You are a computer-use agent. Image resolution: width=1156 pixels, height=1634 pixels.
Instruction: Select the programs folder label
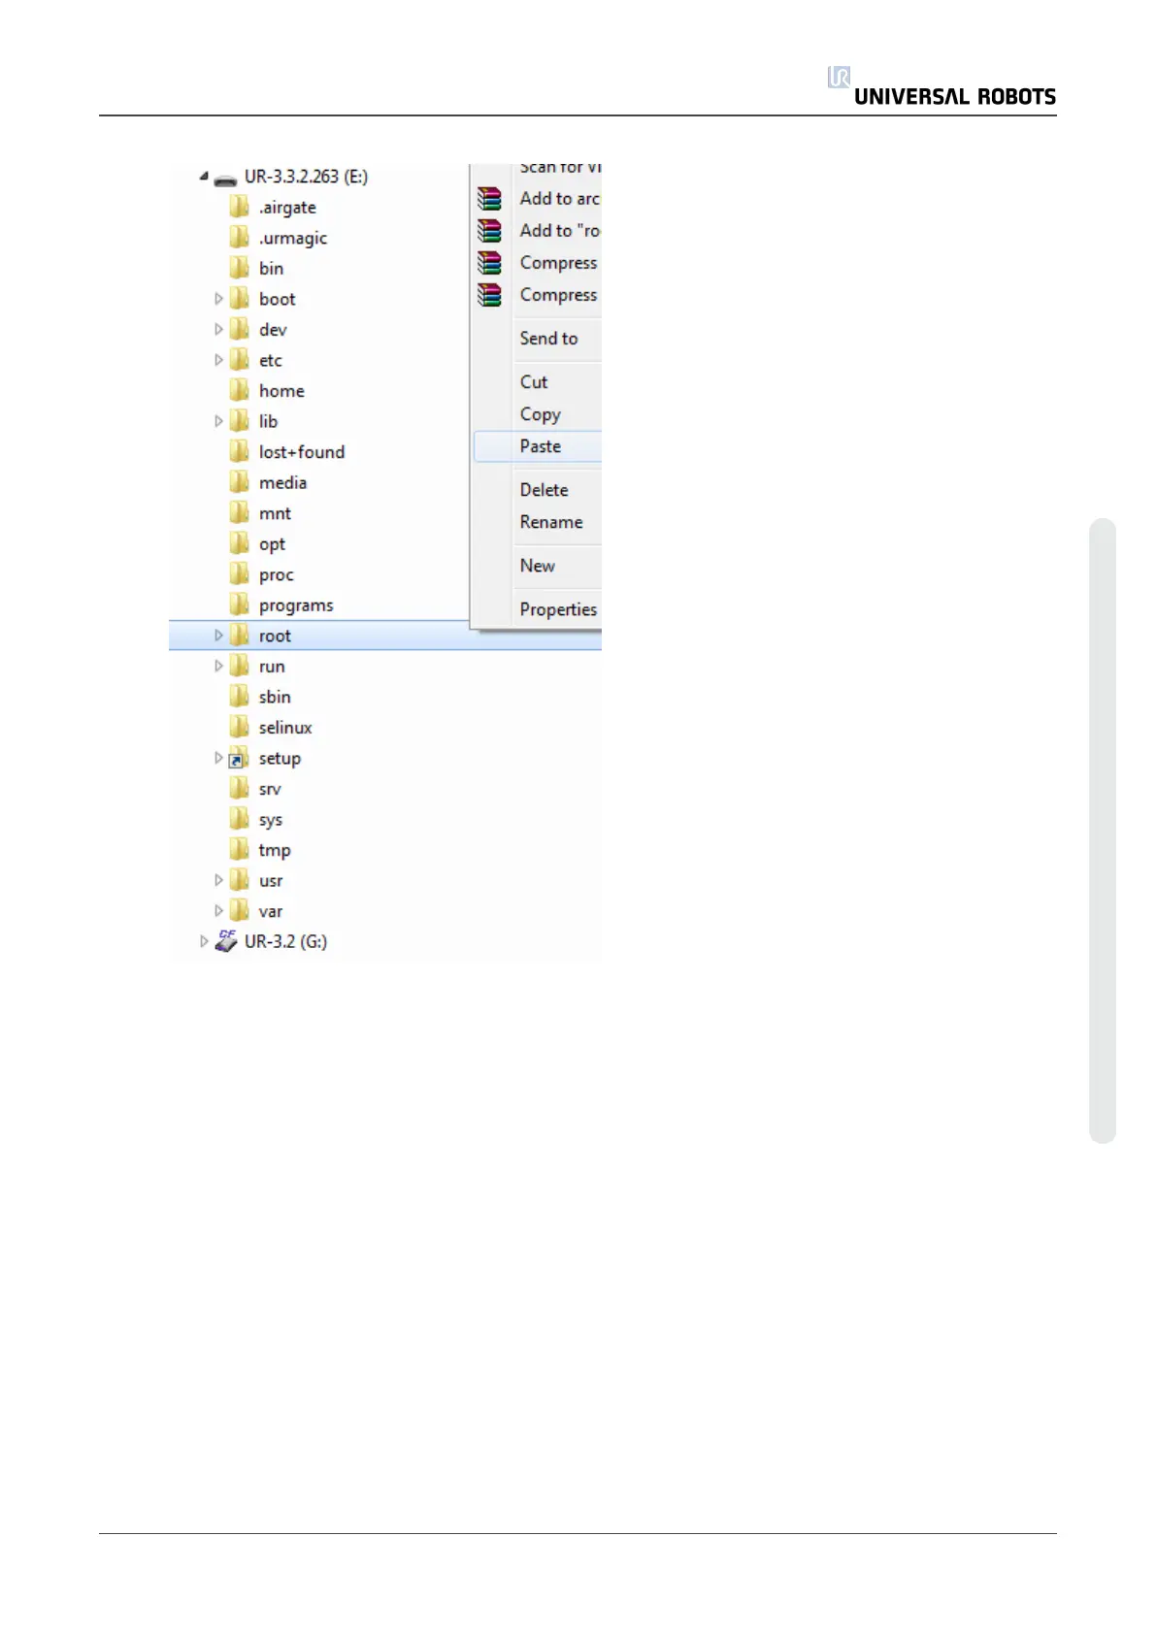[296, 605]
